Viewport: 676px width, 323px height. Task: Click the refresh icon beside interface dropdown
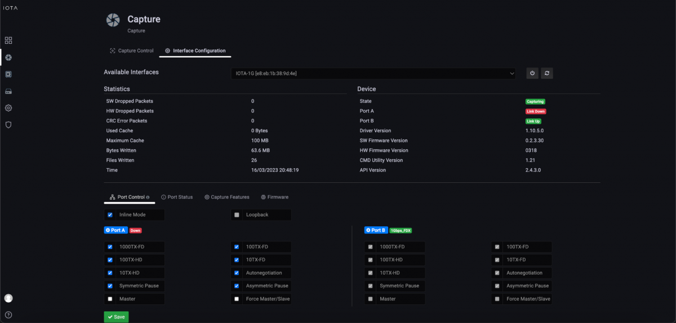click(x=546, y=73)
